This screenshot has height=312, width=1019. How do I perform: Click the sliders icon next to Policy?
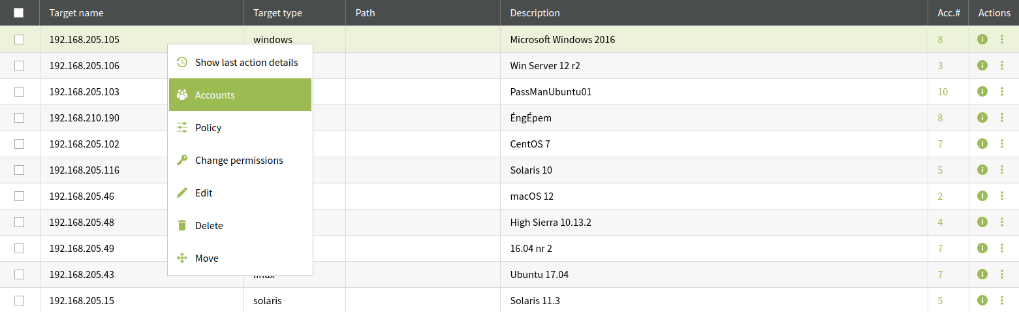(x=182, y=127)
